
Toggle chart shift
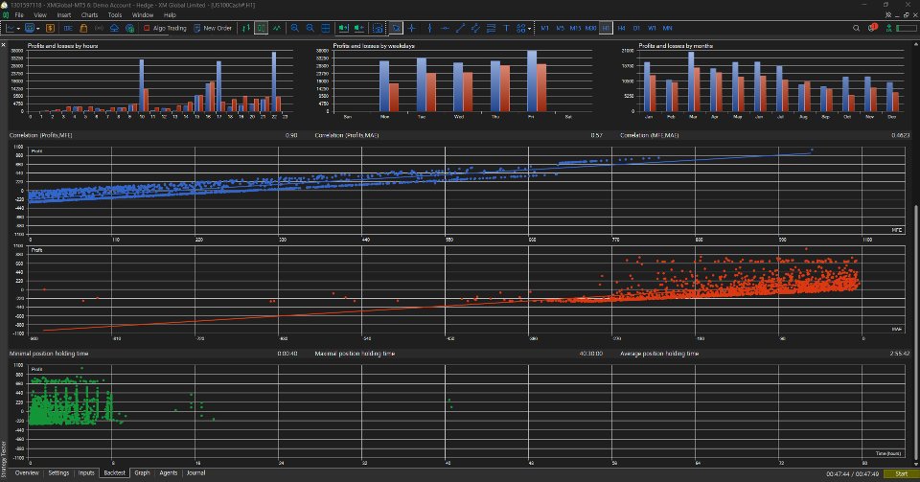click(x=358, y=28)
